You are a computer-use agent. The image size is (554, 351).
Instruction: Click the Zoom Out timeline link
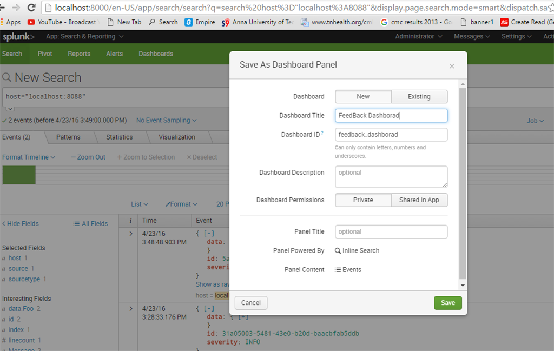[88, 157]
